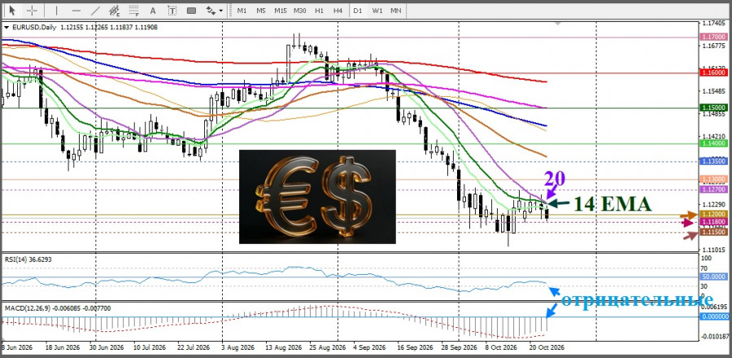
Task: Select the dark green 1.15000 level label
Action: 712,107
